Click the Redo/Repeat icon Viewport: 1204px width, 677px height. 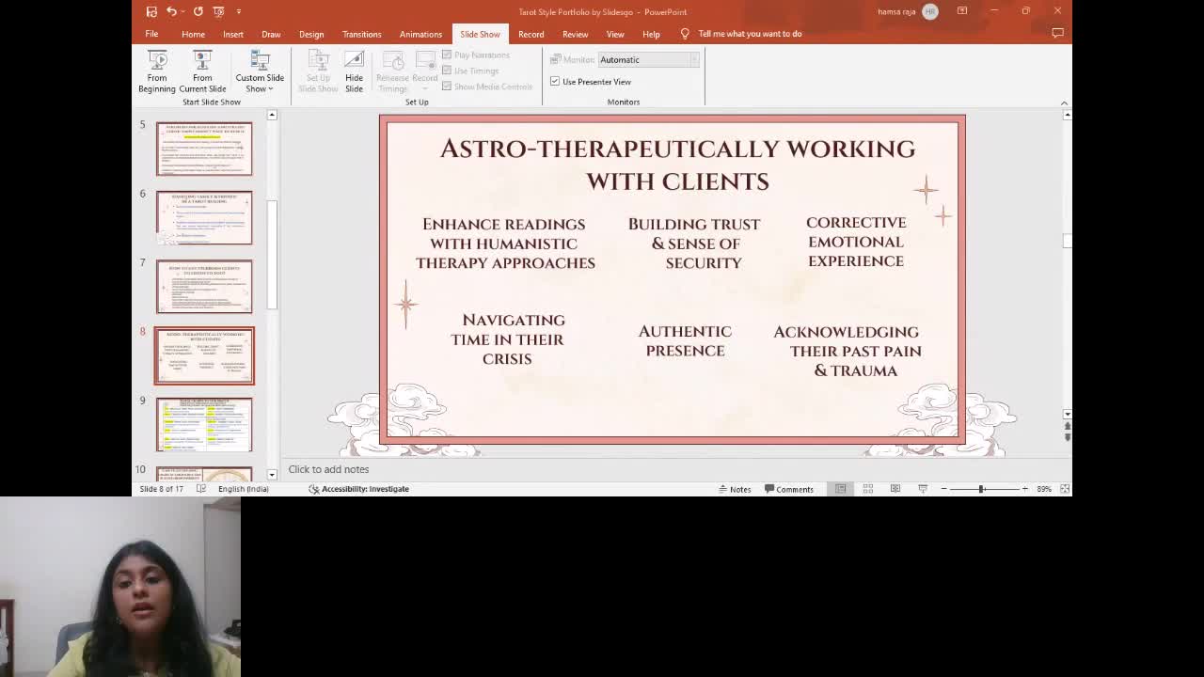pyautogui.click(x=198, y=11)
